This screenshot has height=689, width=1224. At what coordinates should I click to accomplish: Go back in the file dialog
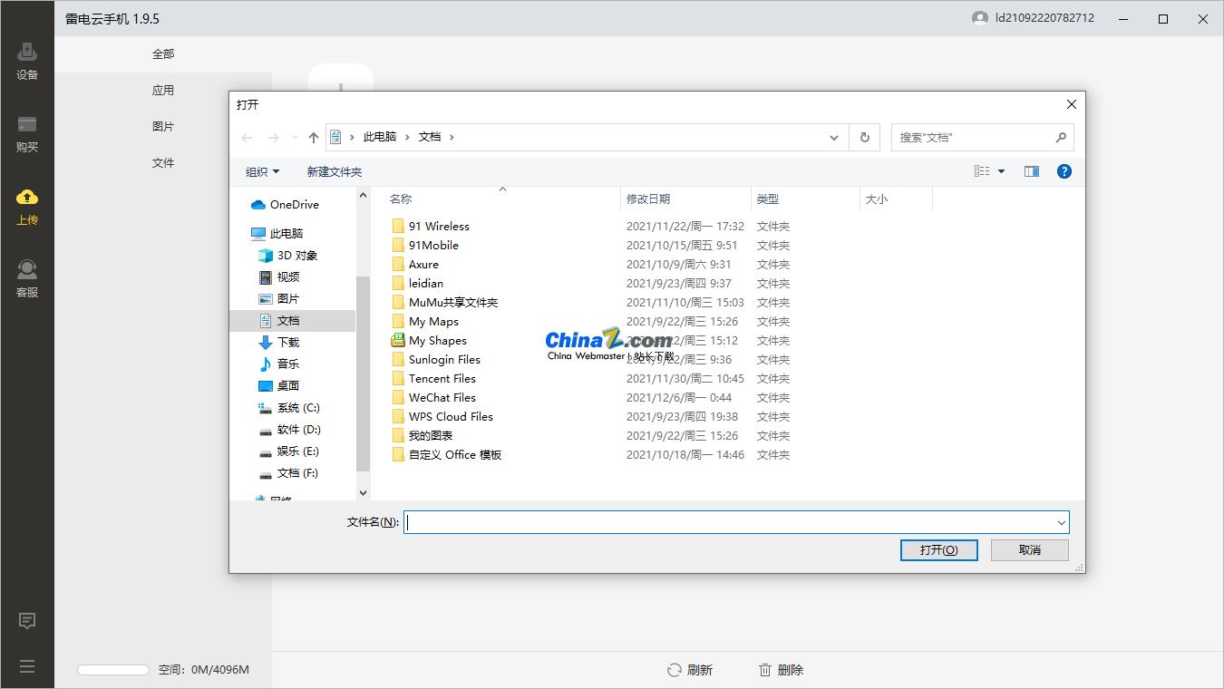247,138
